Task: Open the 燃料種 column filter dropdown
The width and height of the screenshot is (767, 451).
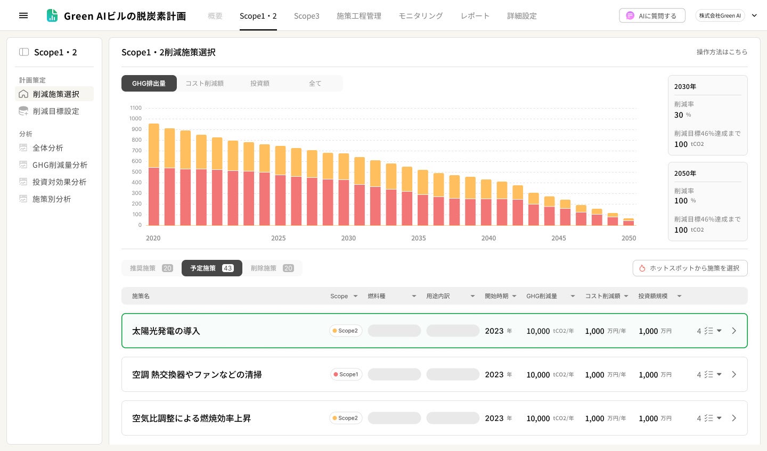Action: click(x=414, y=296)
